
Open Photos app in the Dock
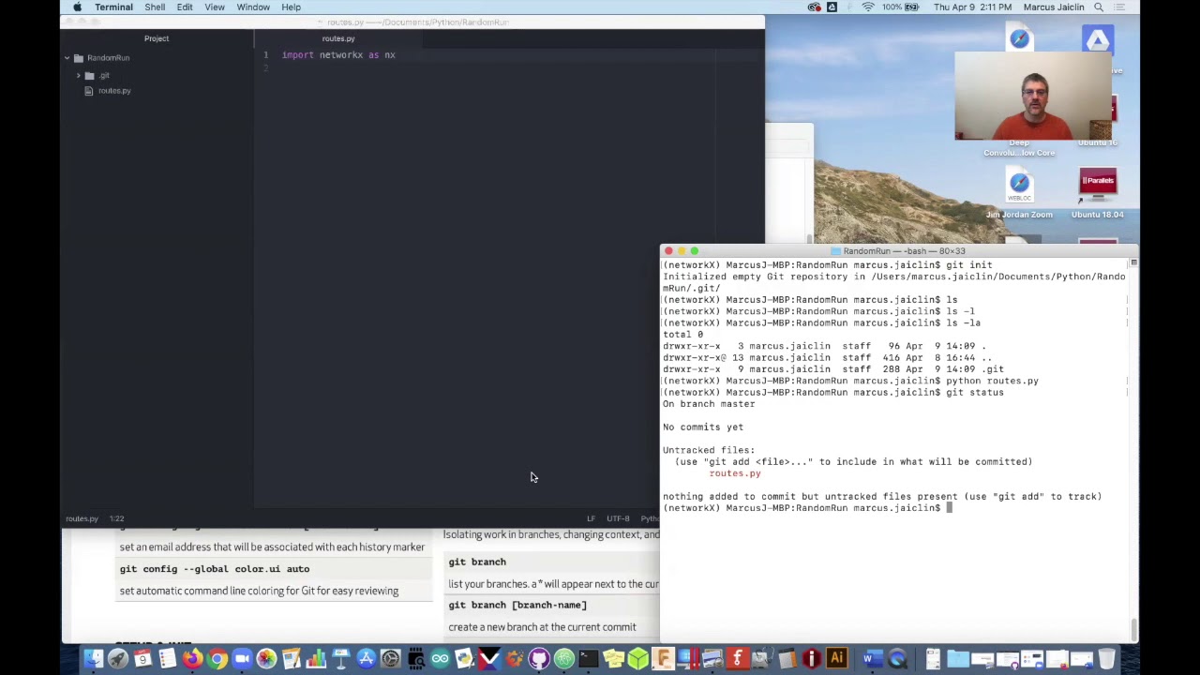click(x=266, y=659)
